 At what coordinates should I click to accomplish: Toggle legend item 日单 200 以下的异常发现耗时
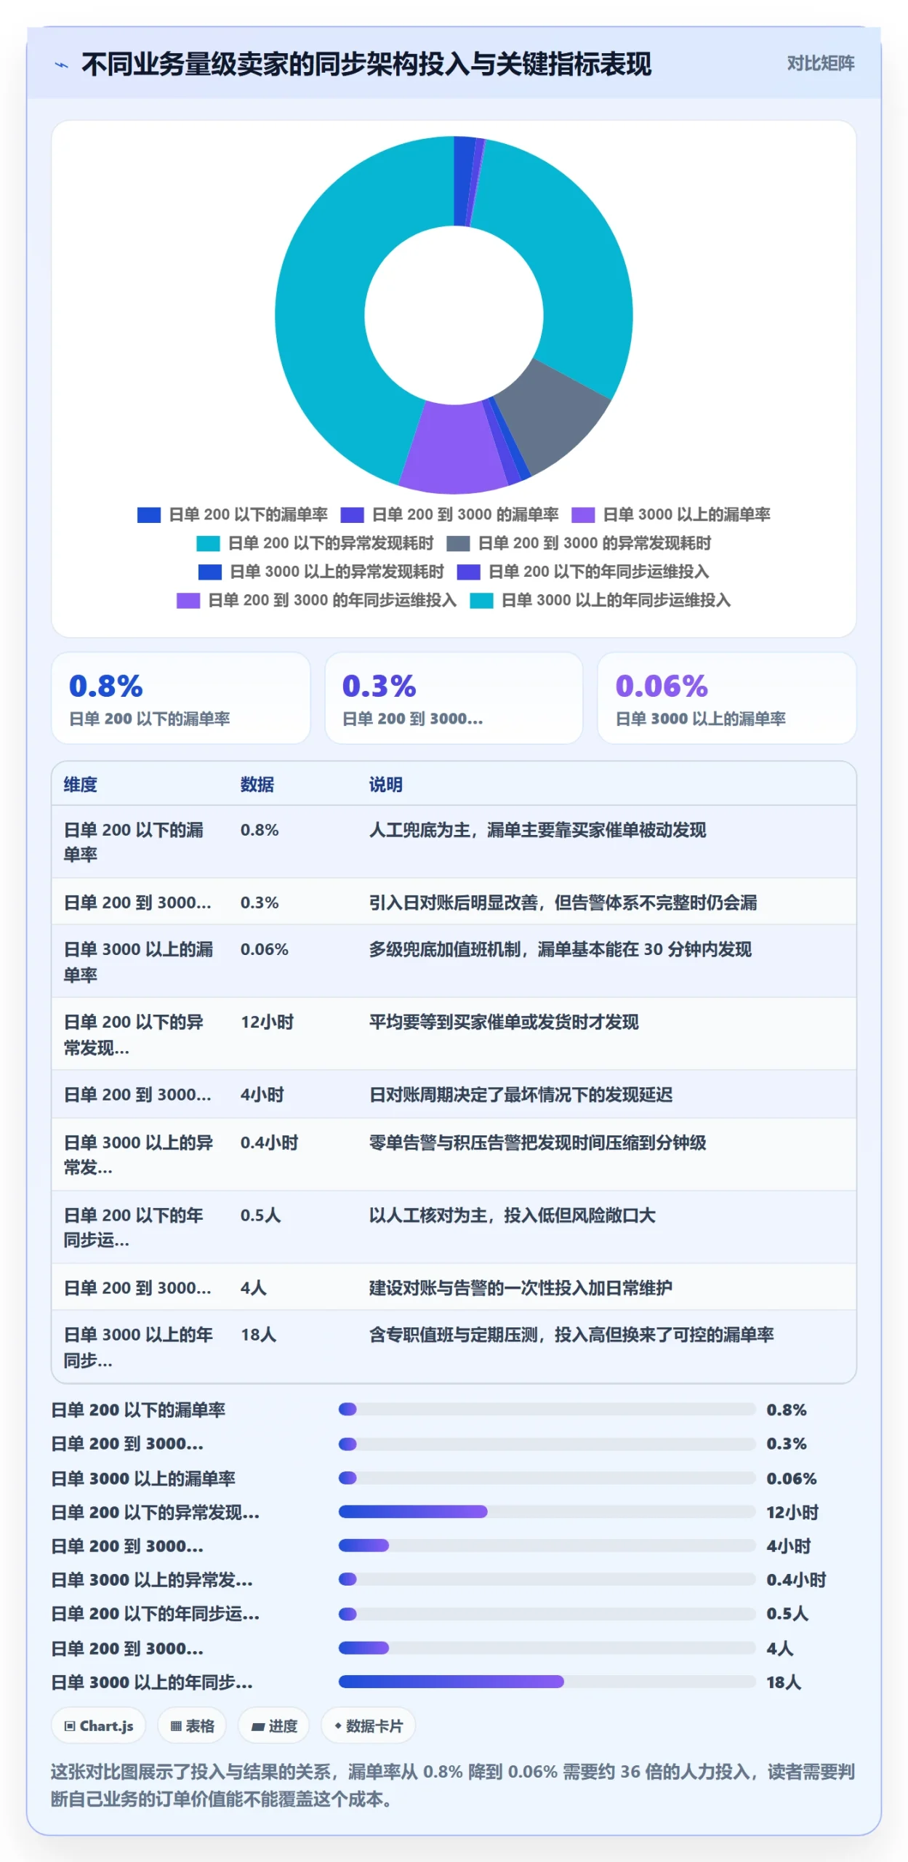tap(315, 543)
